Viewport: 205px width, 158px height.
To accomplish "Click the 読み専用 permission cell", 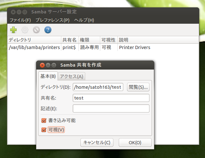I will click(89, 47).
